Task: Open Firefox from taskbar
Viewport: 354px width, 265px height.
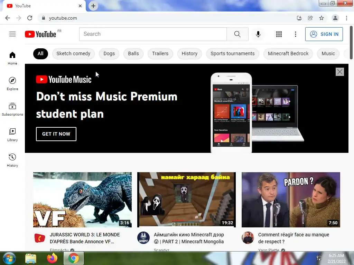Action: [52, 258]
